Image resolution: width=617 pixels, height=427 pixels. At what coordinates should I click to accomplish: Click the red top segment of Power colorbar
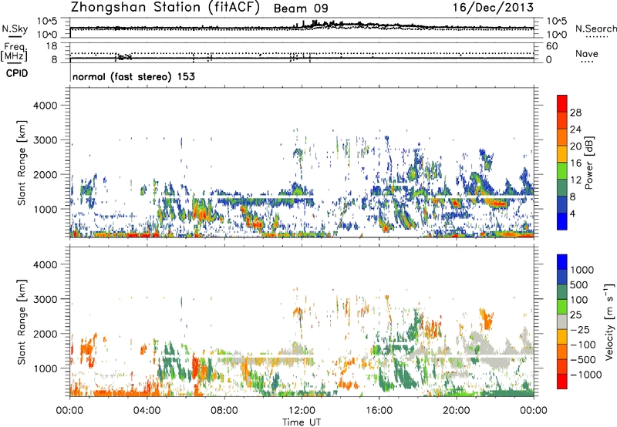(x=562, y=103)
